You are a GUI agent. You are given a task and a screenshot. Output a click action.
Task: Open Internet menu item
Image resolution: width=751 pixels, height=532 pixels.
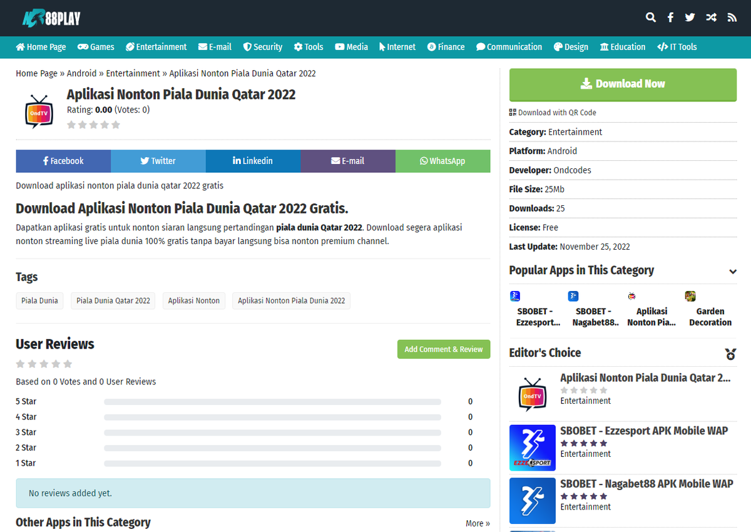pos(397,47)
